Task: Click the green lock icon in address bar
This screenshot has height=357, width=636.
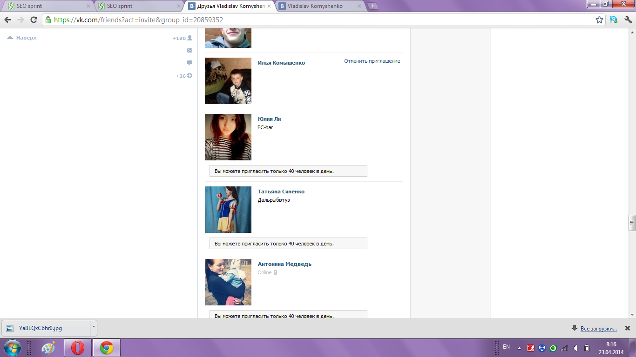Action: pyautogui.click(x=47, y=20)
